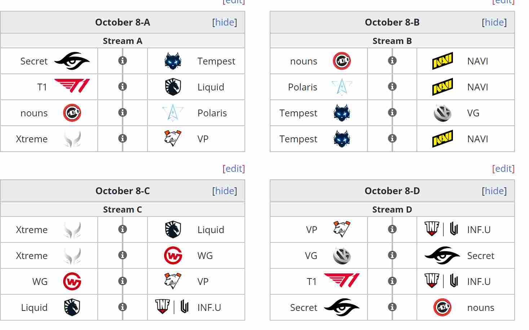Open match info for Secret vs Tempest
Viewport: 529px width, 330px height.
point(123,61)
